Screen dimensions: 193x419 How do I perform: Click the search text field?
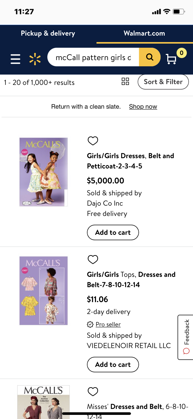93,57
